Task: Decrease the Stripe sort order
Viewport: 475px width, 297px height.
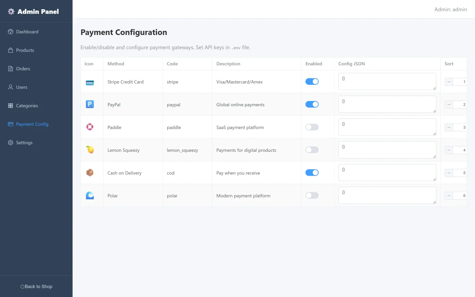Action: click(x=449, y=82)
